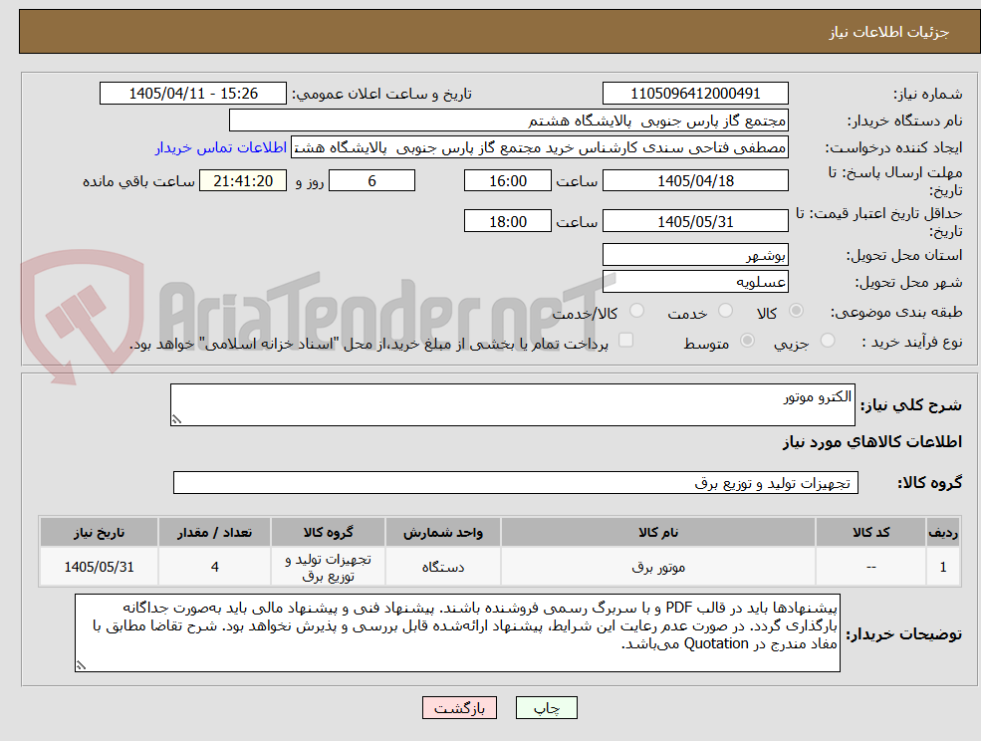Click the general description textarea الکترو موتور
The image size is (981, 741).
(x=512, y=405)
